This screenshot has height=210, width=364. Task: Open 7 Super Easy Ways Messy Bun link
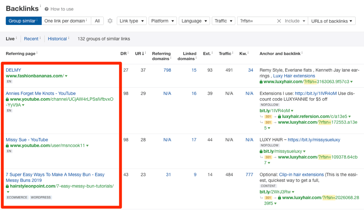(x=55, y=177)
